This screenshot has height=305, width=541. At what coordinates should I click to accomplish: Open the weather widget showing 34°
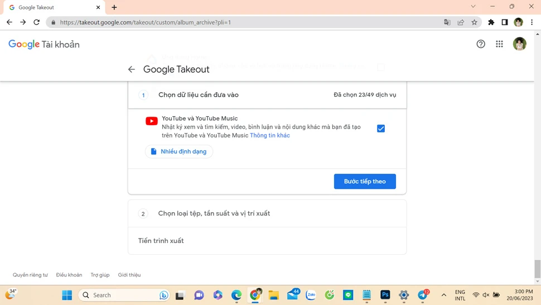(11, 294)
